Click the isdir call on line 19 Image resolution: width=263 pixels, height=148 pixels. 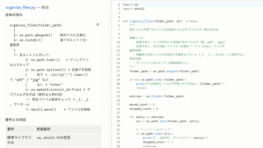tap(159, 80)
